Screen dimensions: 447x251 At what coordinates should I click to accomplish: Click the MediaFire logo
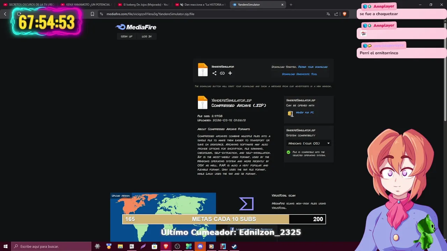pos(136,27)
